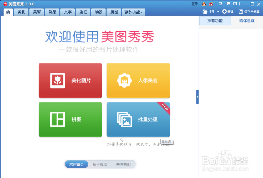
Task: Open the 人像美容 yellow tile
Action: click(x=138, y=80)
